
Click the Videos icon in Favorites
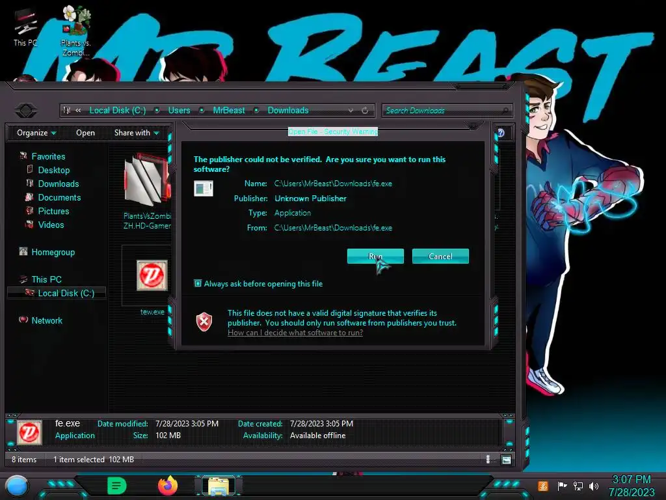click(x=29, y=224)
